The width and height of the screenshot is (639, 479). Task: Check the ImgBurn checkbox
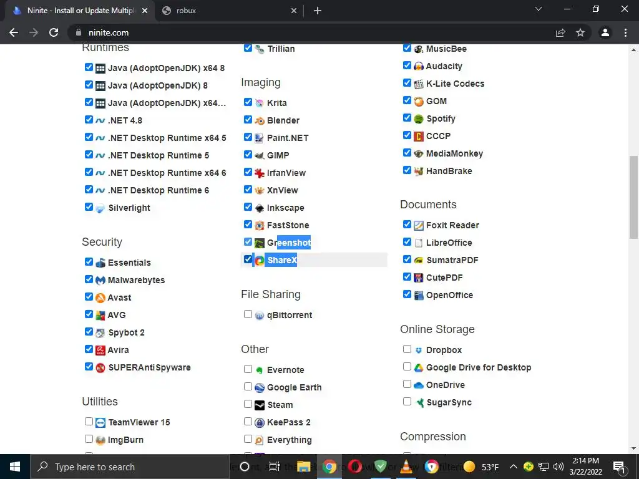pos(89,438)
